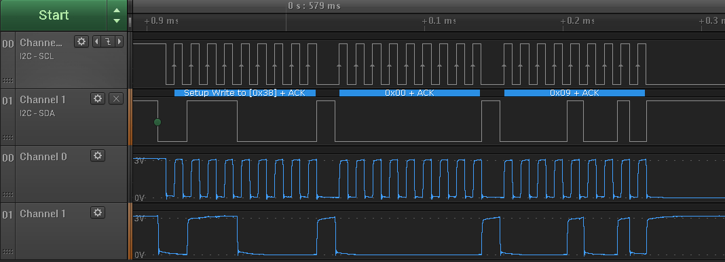Image resolution: width=725 pixels, height=262 pixels.
Task: Open capture options arrows beside Start
Action: (117, 15)
